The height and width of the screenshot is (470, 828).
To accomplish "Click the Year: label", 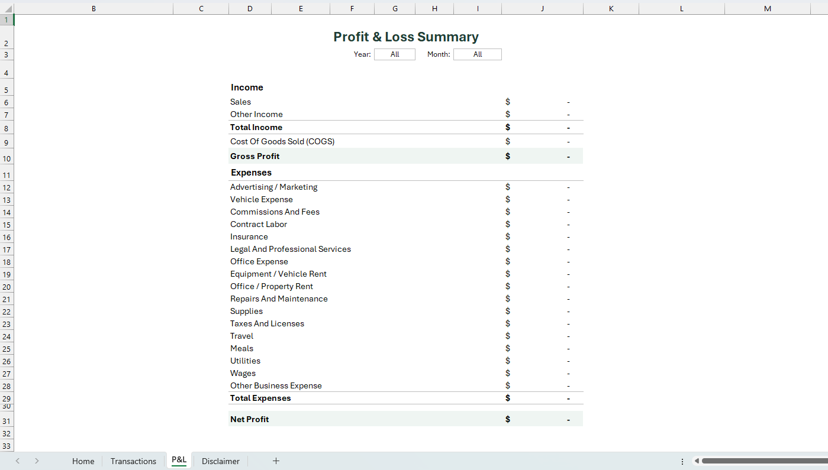I will click(362, 54).
